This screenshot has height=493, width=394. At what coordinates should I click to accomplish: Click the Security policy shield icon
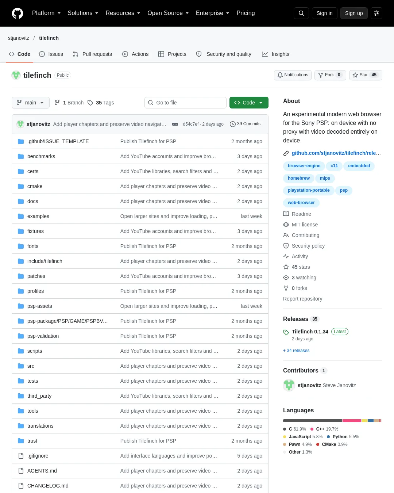pos(286,246)
